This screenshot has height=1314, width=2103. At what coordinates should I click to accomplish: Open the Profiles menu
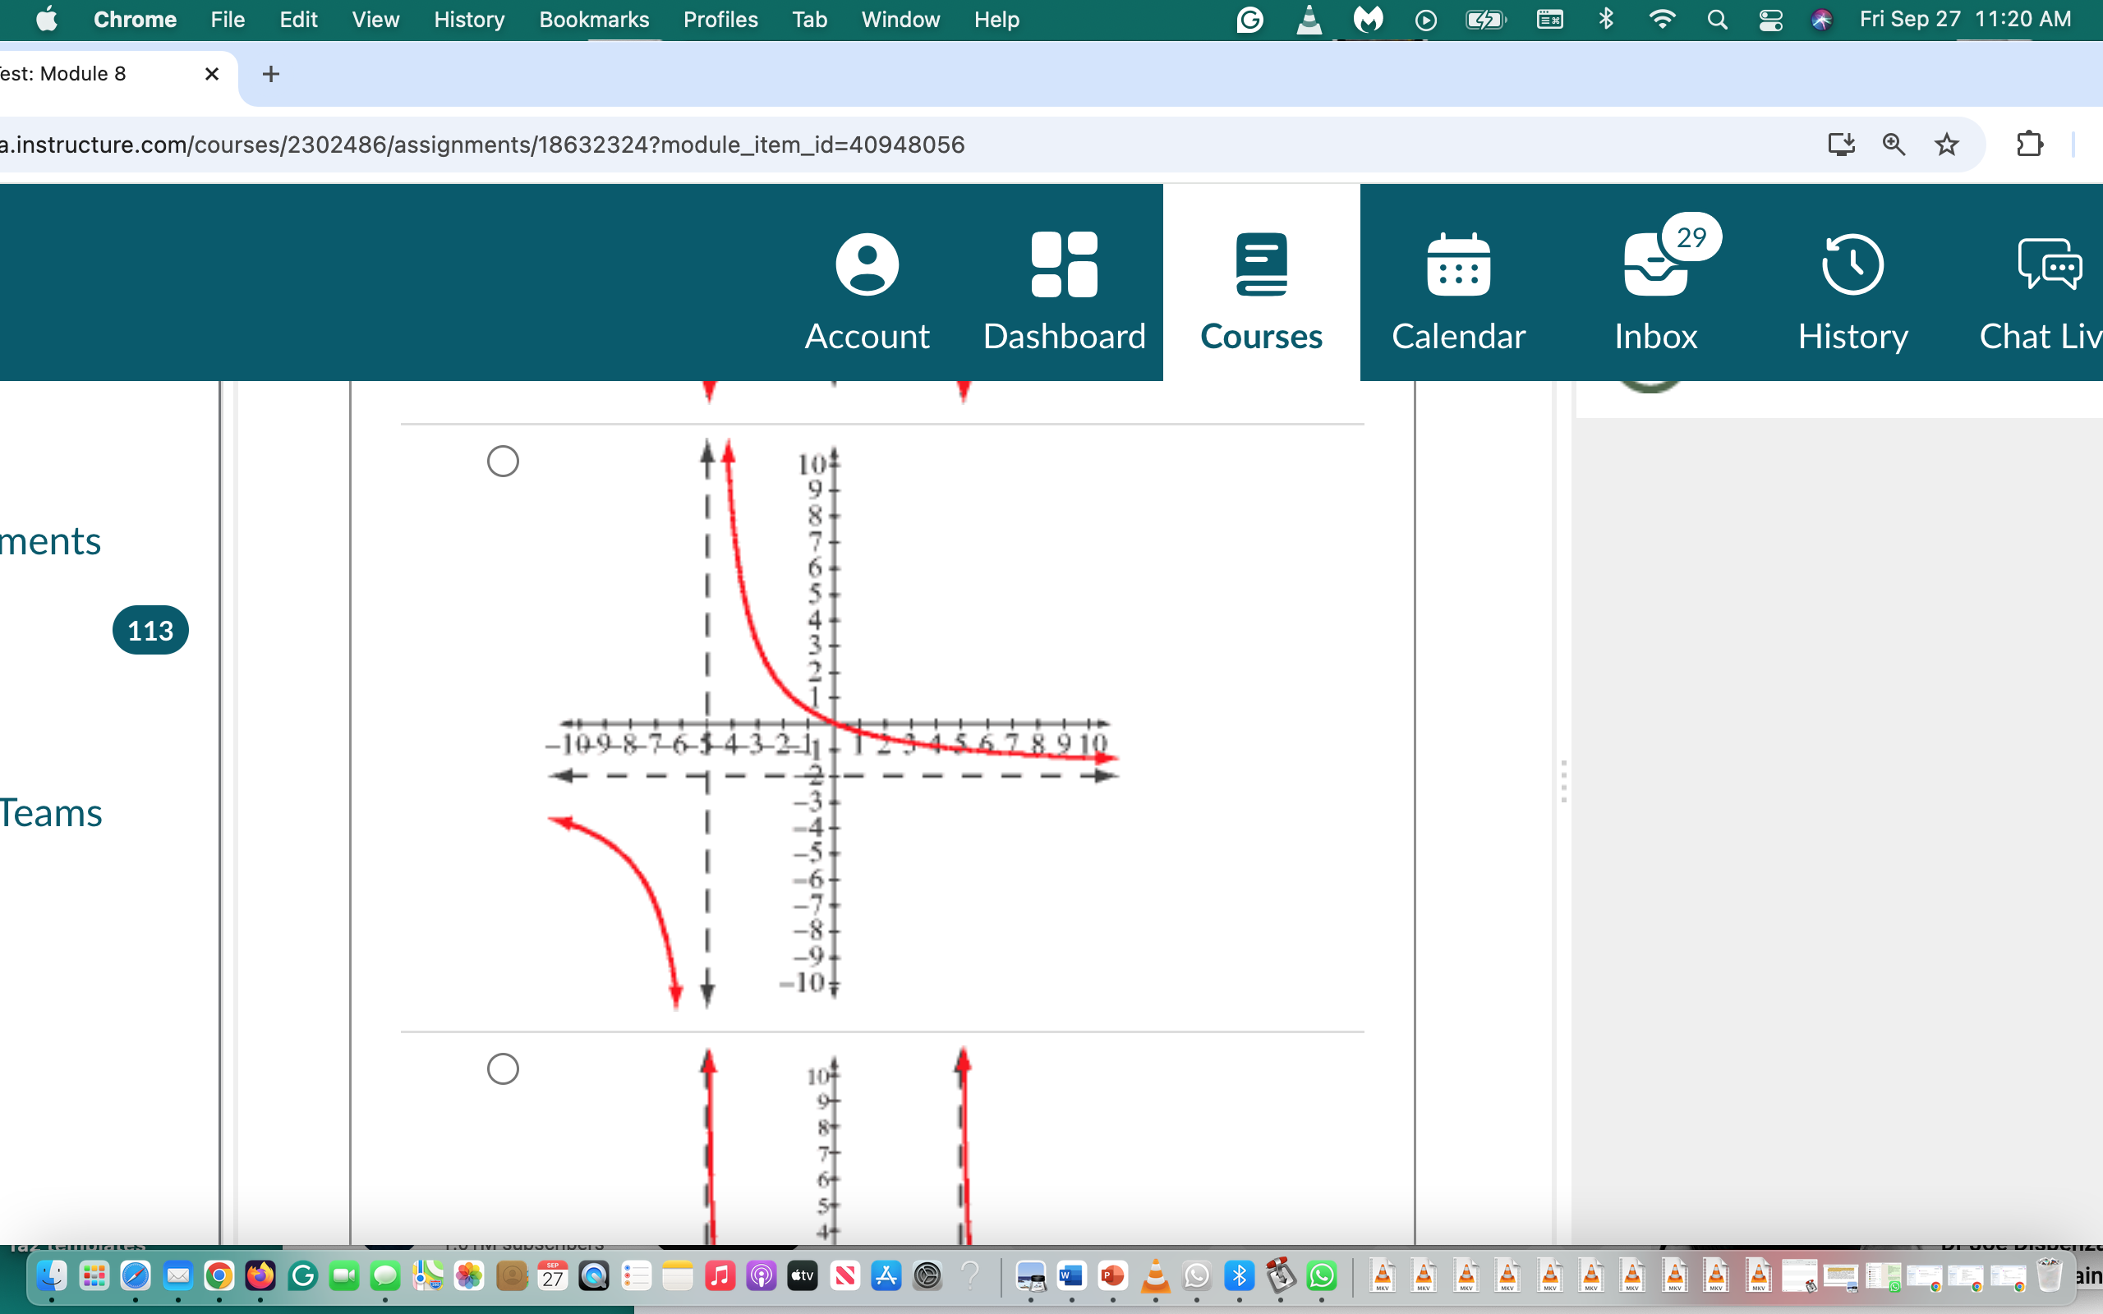coord(720,19)
